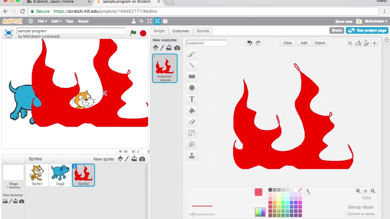Click the Add button
Image resolution: width=390 pixels, height=219 pixels.
304,43
